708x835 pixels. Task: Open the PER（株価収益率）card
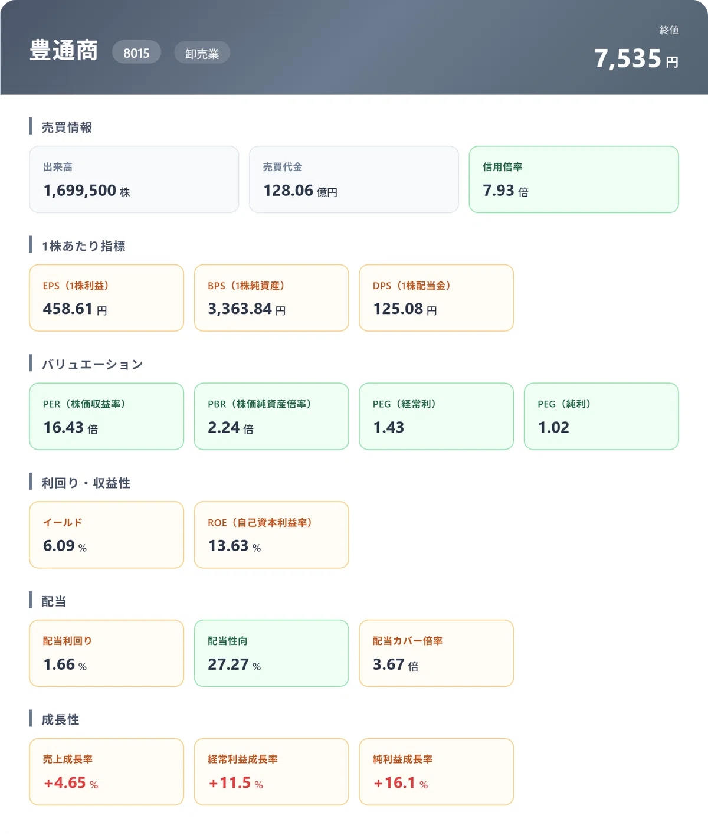[x=107, y=417]
